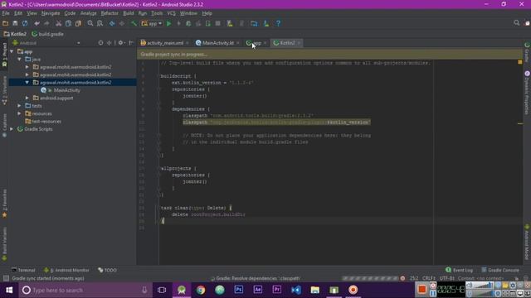Open Visual Studio Code from taskbar
Image resolution: width=531 pixels, height=298 pixels.
click(x=295, y=290)
